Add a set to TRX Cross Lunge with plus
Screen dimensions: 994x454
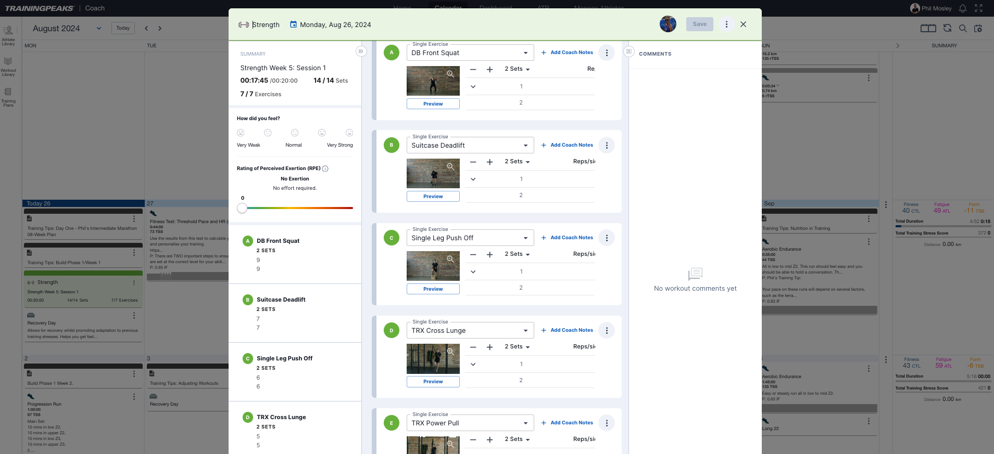pyautogui.click(x=489, y=347)
